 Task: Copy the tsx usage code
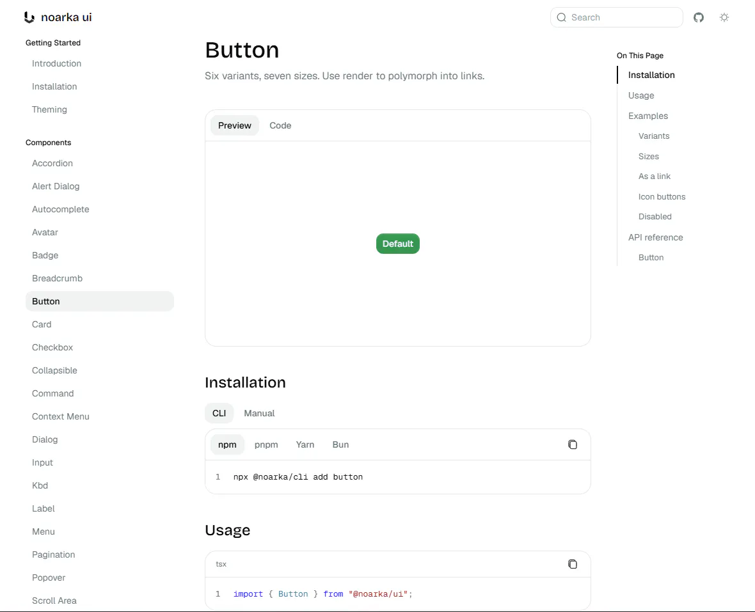coord(573,564)
